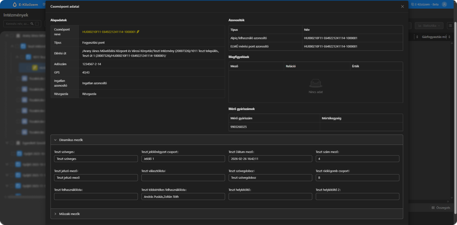Open the user profile avatar icon
The height and width of the screenshot is (225, 457).
coord(444,4)
